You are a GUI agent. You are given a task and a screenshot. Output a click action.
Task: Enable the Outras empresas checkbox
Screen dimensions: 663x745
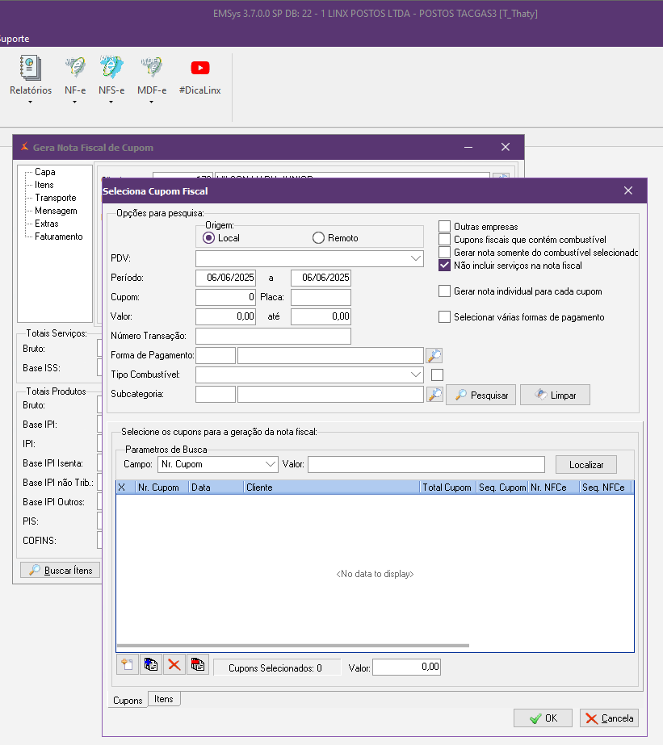tap(444, 227)
